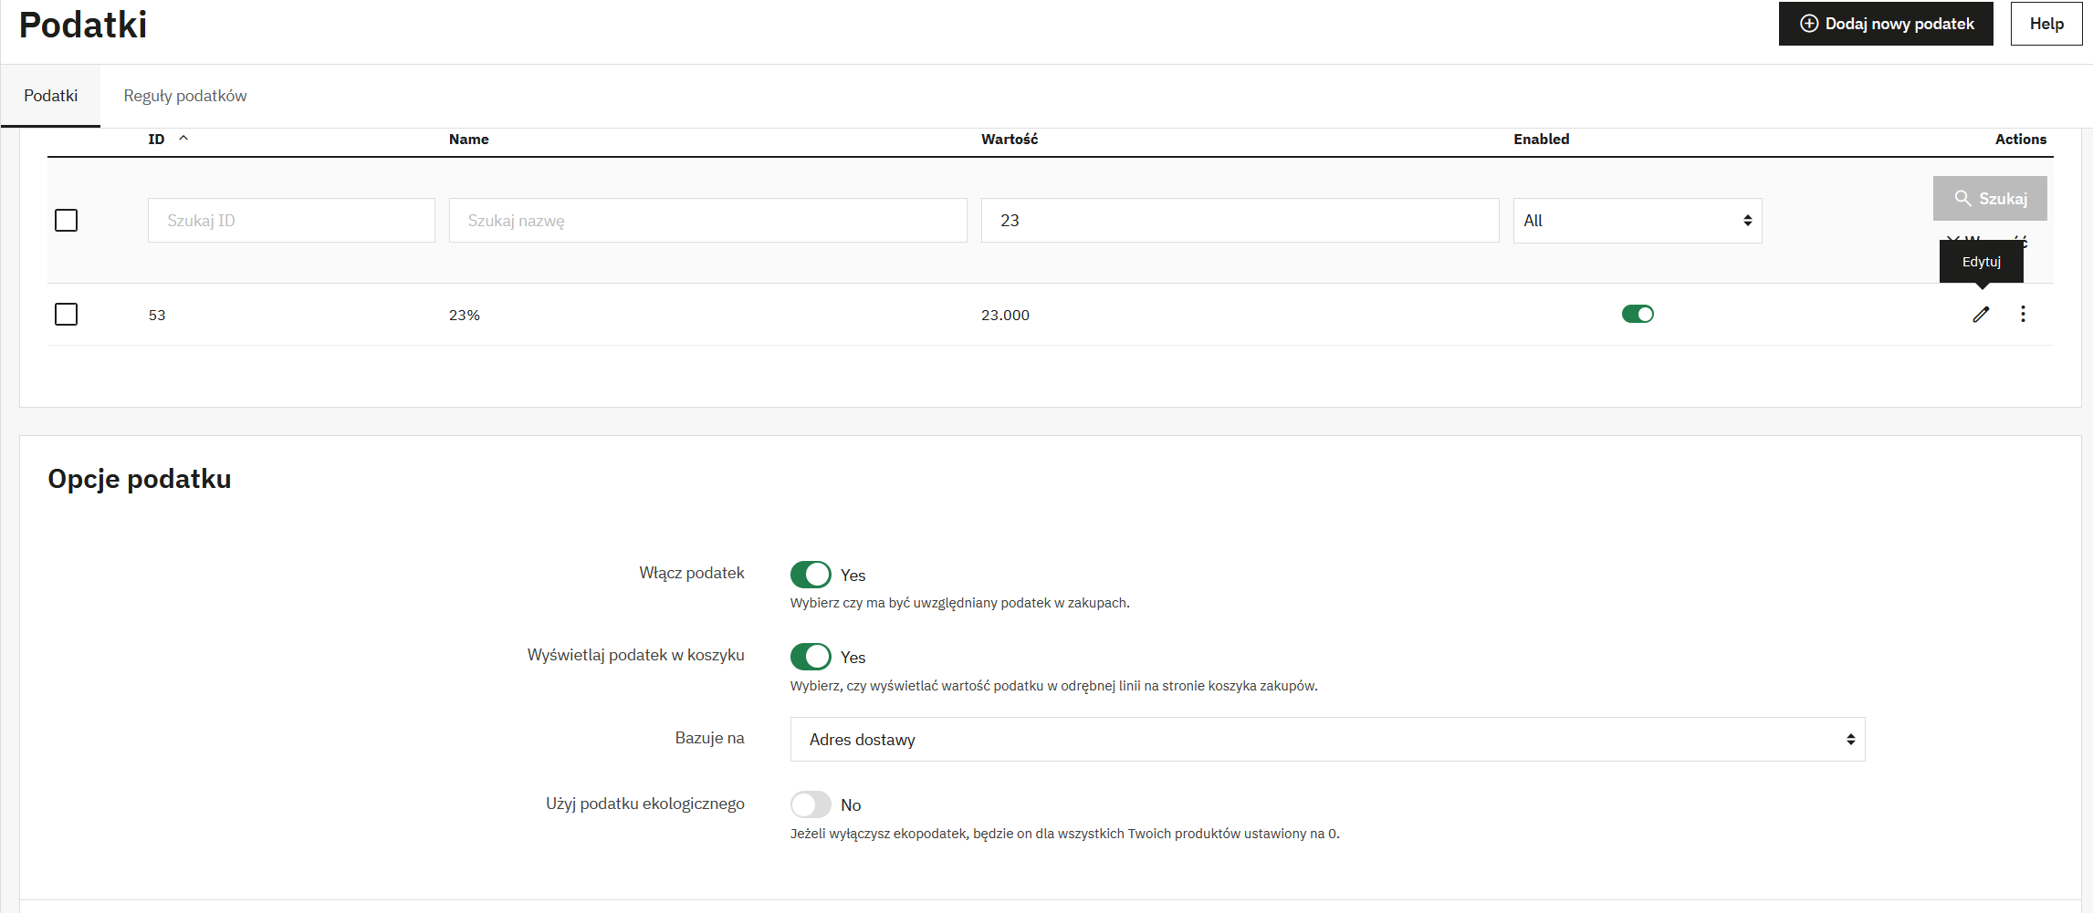This screenshot has height=913, width=2093.
Task: Click the Wartość filter field containing 23
Action: (1239, 221)
